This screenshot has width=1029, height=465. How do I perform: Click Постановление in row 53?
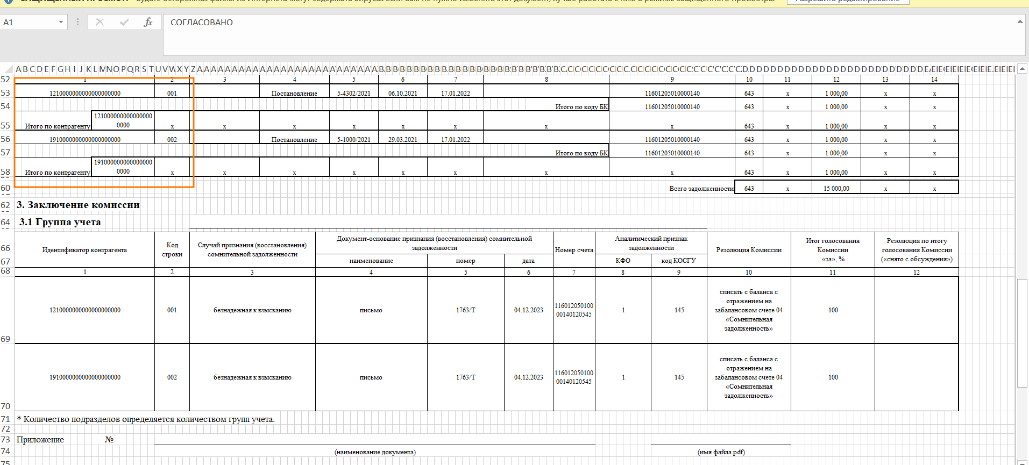pos(294,94)
